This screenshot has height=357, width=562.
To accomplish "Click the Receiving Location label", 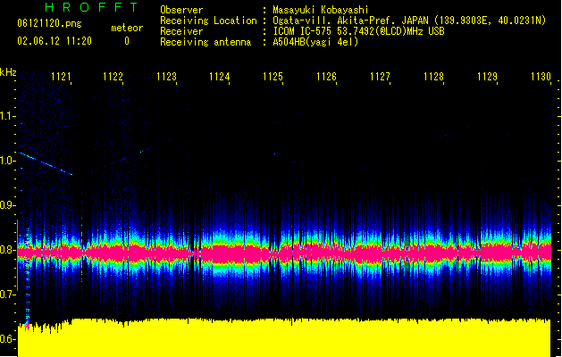I will coord(208,21).
